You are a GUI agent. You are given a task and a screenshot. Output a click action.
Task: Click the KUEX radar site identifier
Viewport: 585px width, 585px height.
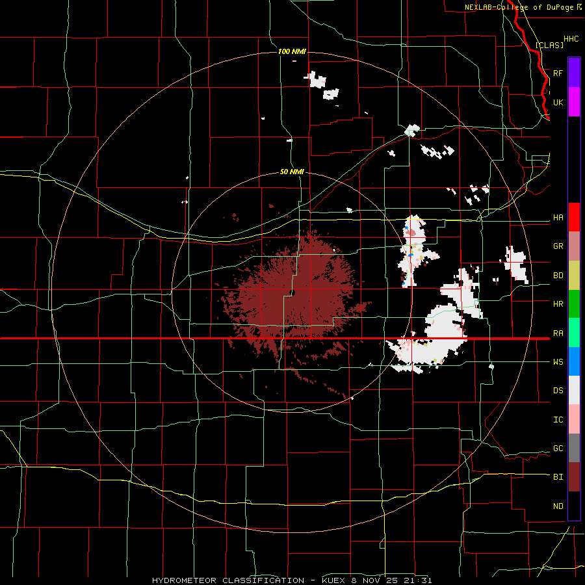coord(334,580)
